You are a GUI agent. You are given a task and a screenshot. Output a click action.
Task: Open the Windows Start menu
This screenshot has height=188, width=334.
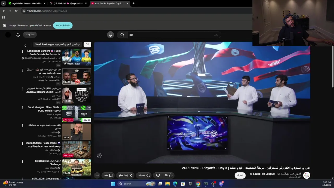pos(113,184)
